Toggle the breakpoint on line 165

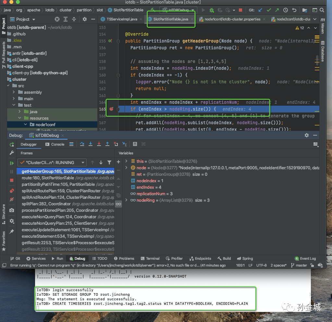[111, 109]
